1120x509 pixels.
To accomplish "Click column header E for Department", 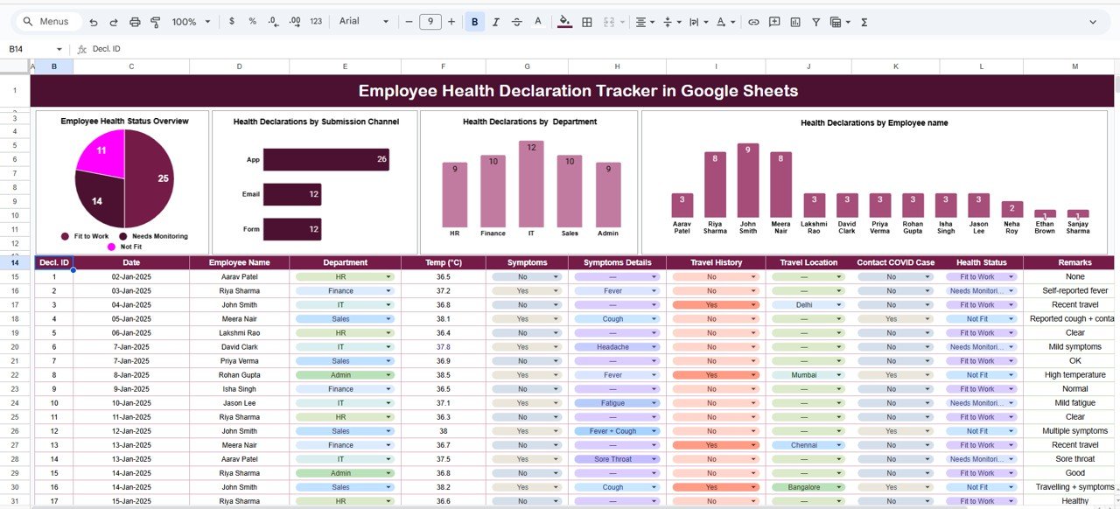I will click(x=345, y=66).
